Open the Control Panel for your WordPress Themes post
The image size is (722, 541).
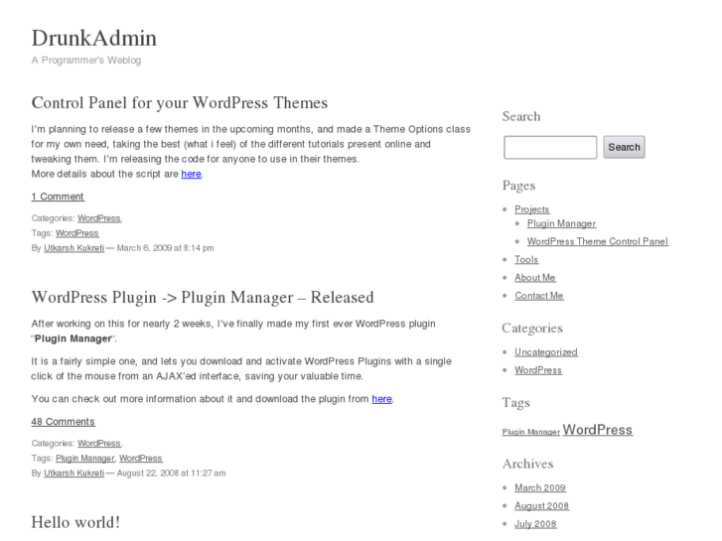180,102
